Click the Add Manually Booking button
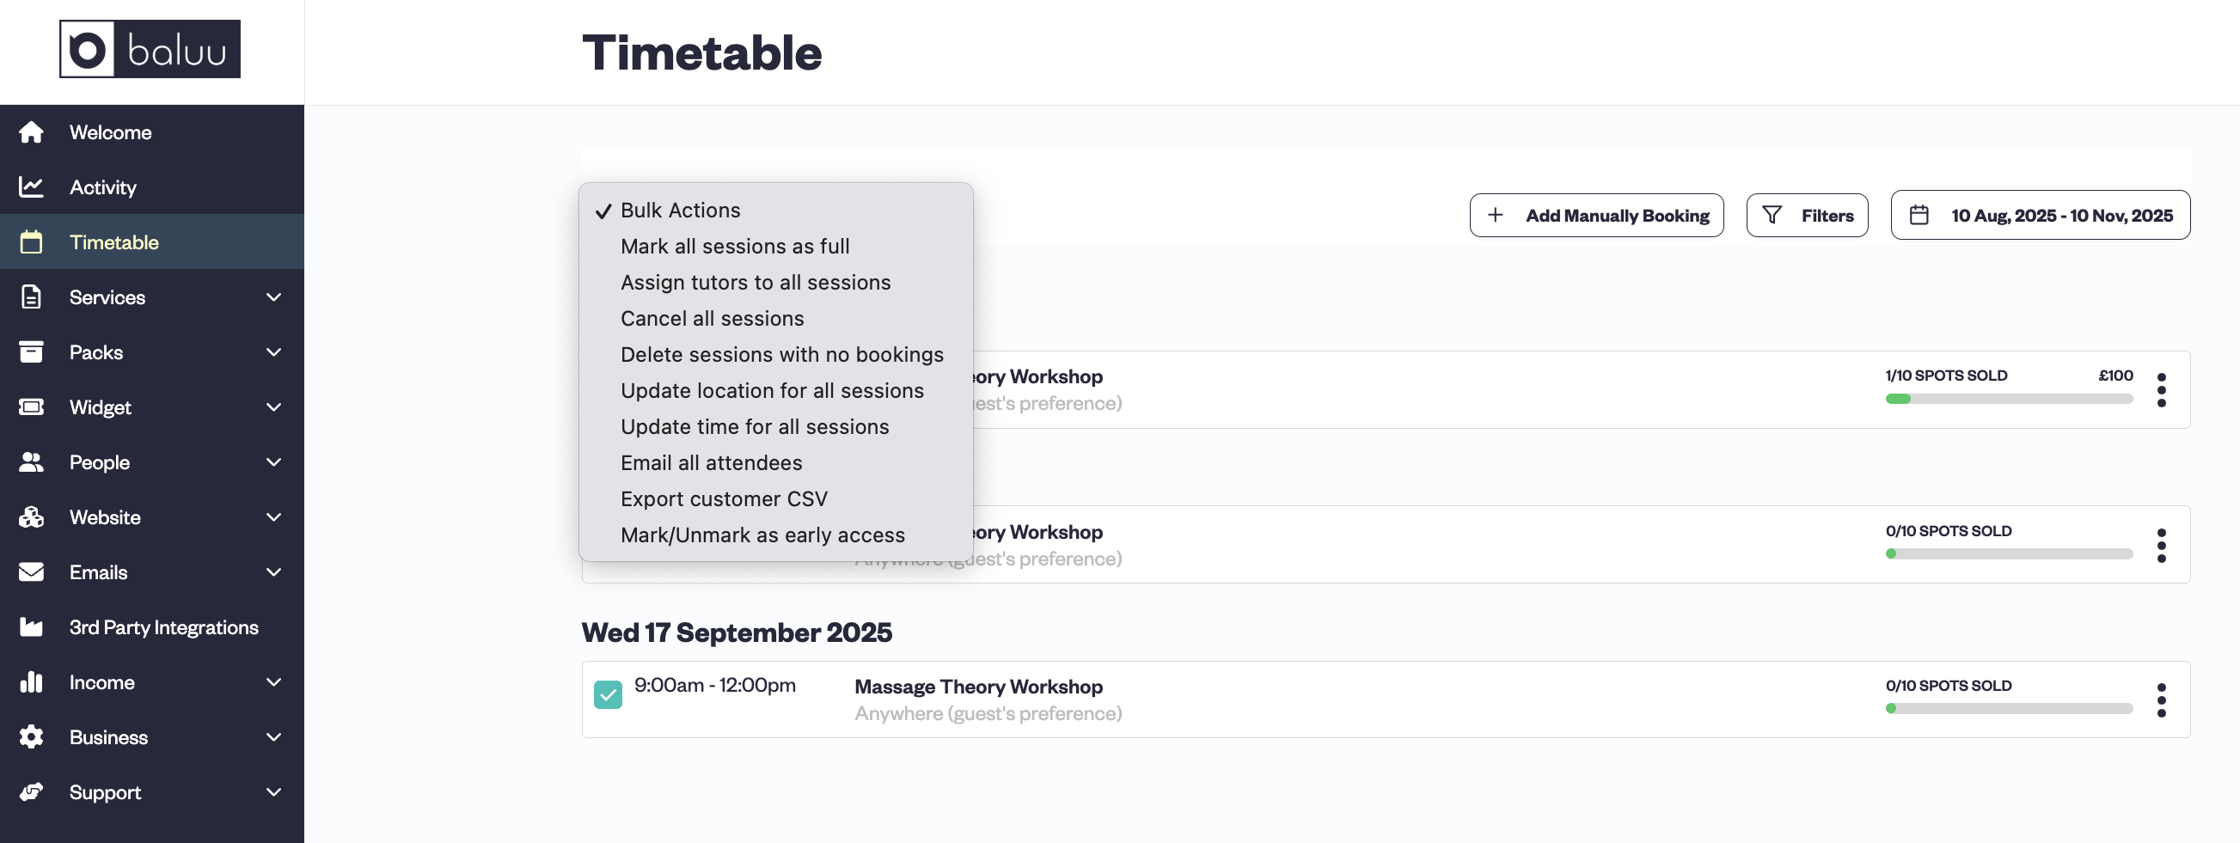The height and width of the screenshot is (843, 2240). click(1596, 215)
